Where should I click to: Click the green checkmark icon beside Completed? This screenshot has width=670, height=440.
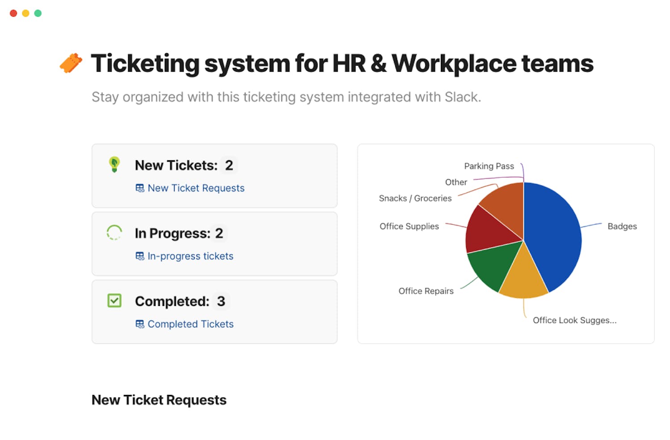[114, 301]
